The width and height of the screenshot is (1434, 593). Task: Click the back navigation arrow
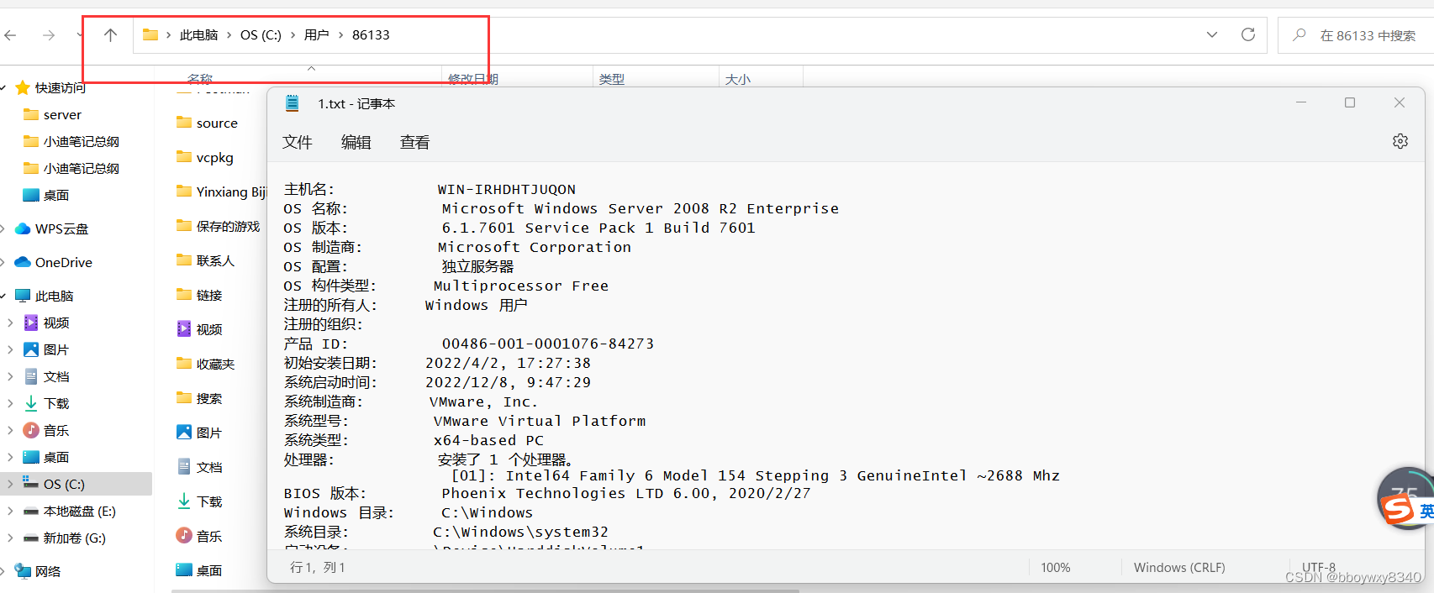click(x=13, y=34)
